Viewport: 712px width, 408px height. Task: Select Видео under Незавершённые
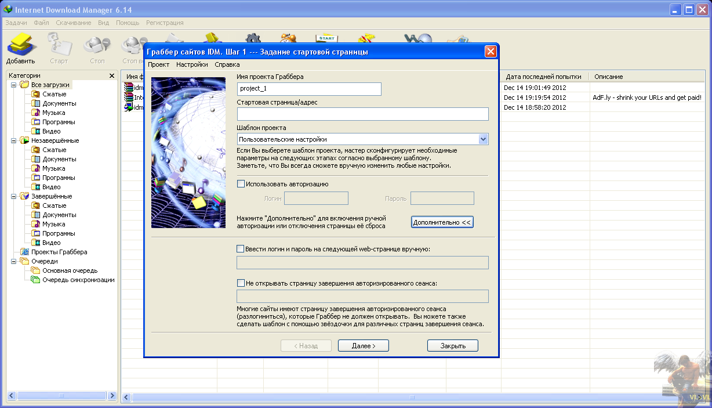pyautogui.click(x=52, y=187)
